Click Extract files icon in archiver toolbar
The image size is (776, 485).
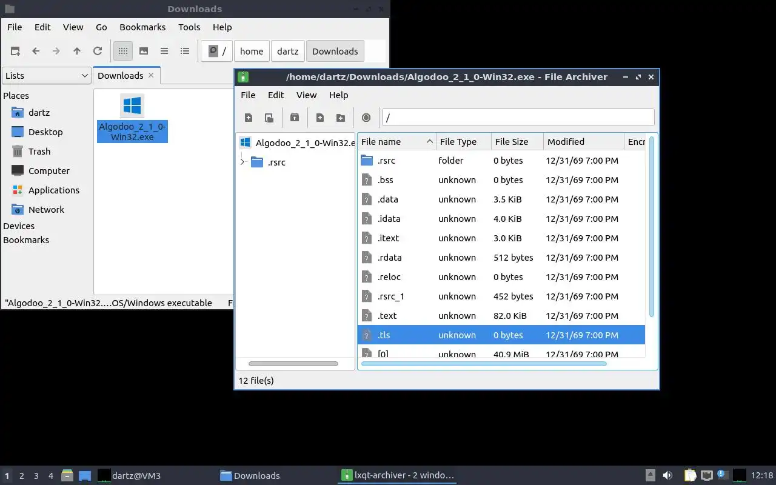click(295, 118)
